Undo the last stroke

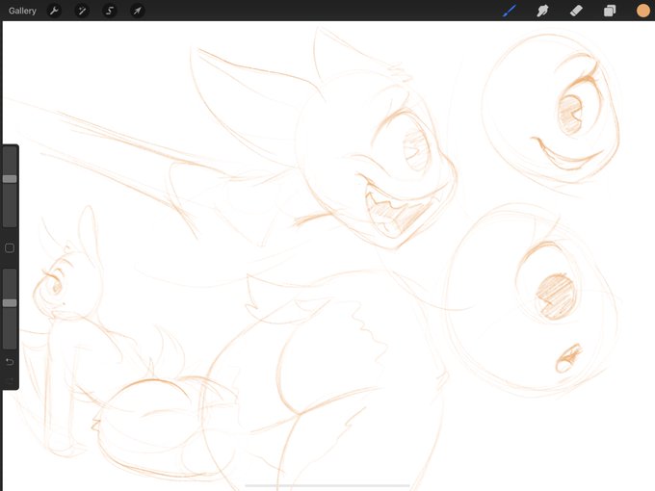[10, 362]
